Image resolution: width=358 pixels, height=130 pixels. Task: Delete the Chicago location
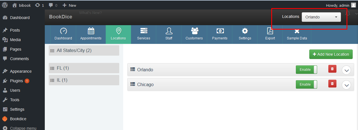coord(332,84)
